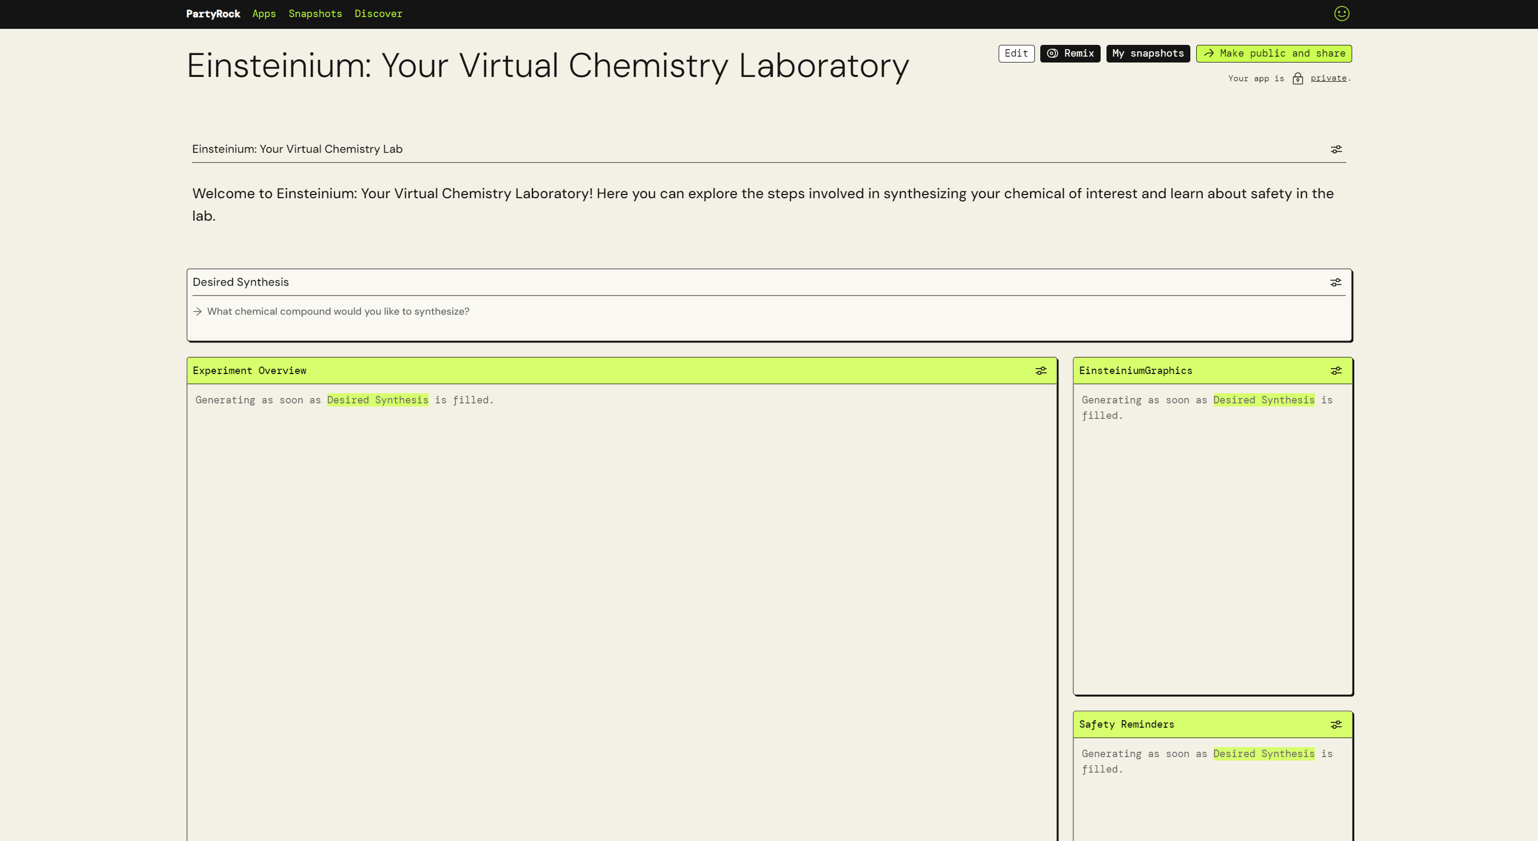Screen dimensions: 1538x841
Task: Open My snapshots
Action: 1148,54
